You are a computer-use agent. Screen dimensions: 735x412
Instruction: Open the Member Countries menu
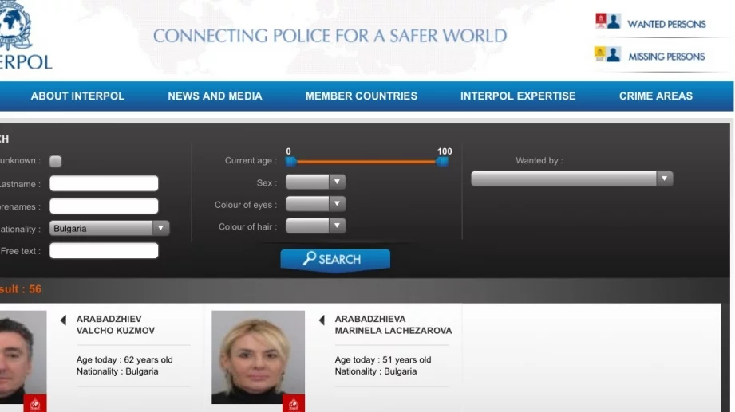click(361, 96)
